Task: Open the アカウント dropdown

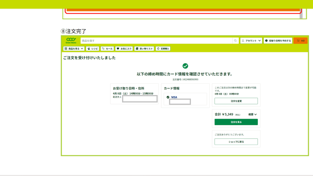Action: pyautogui.click(x=251, y=41)
